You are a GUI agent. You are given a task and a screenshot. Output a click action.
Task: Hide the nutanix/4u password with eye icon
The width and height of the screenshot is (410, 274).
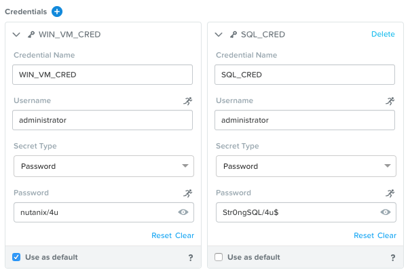(x=183, y=212)
